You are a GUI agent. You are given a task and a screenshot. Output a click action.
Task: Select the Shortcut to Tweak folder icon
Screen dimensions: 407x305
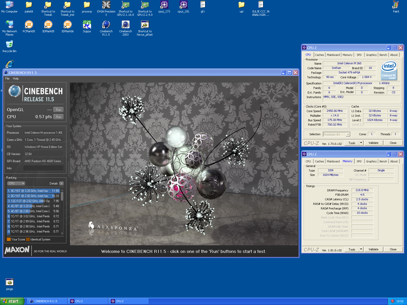click(48, 8)
